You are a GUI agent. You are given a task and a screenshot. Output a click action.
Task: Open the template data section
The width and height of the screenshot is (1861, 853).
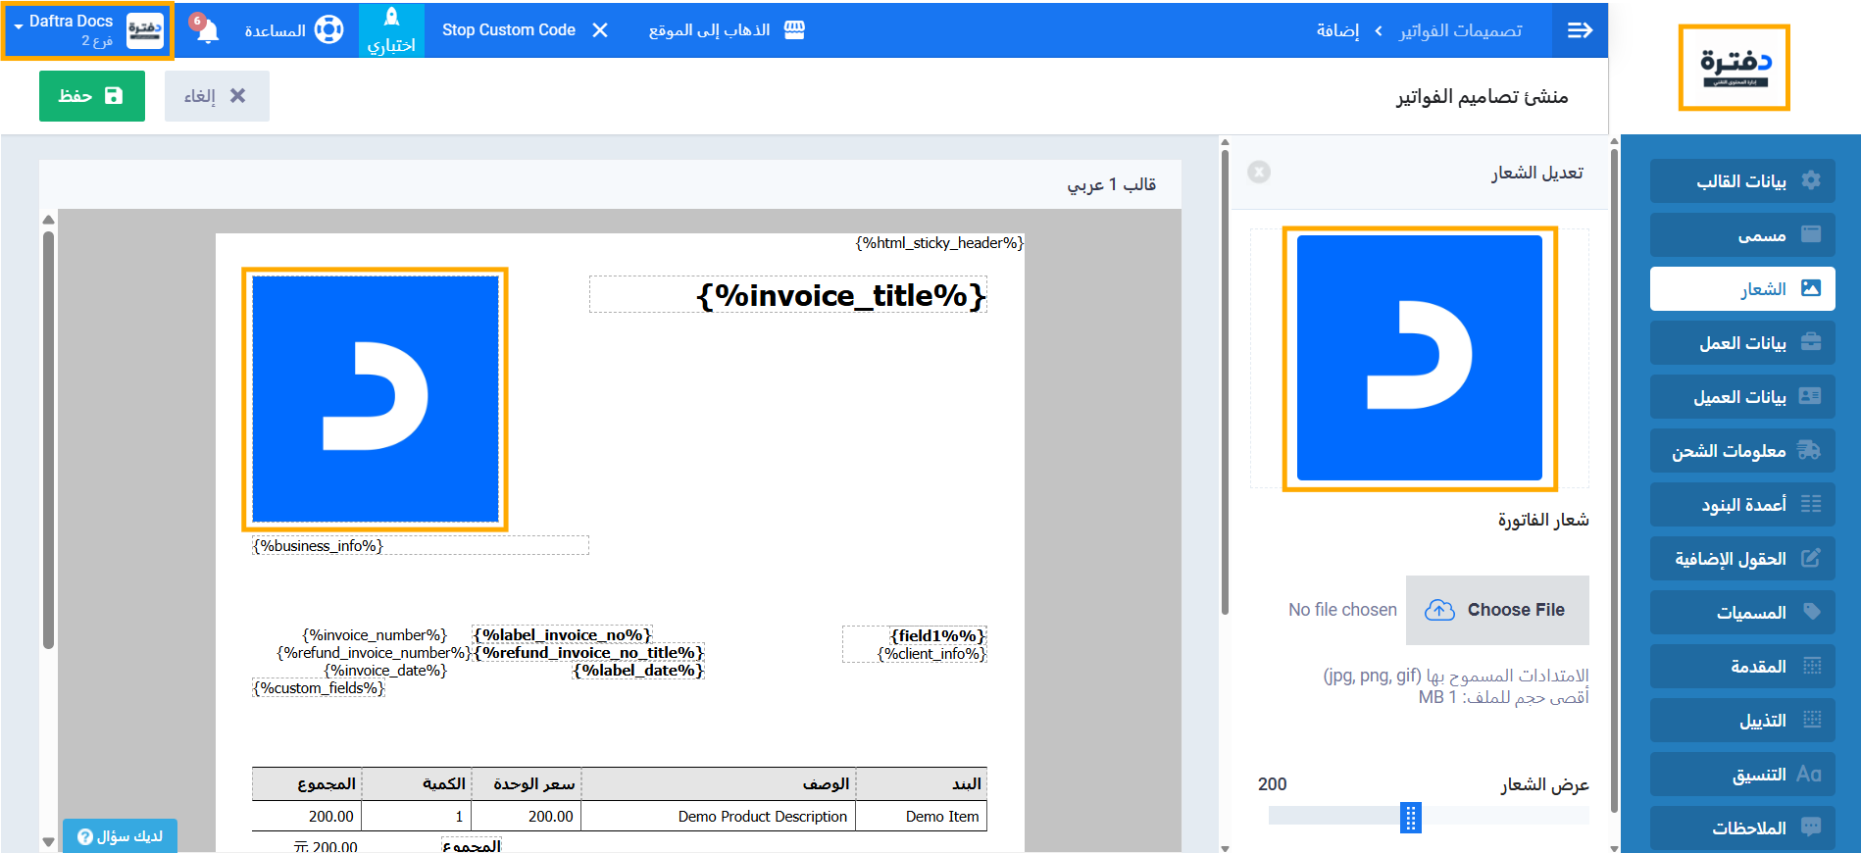tap(1742, 181)
